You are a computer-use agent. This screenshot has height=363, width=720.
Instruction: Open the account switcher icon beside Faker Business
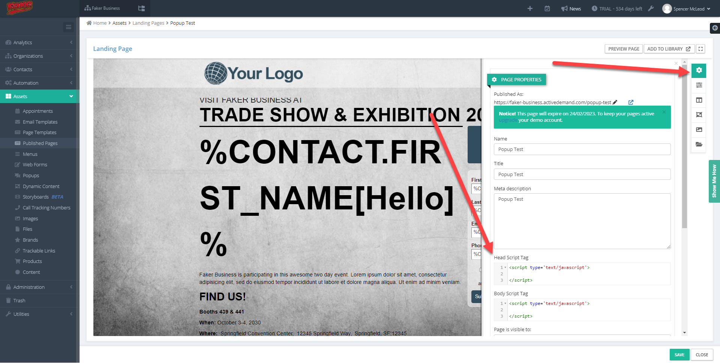click(x=141, y=8)
